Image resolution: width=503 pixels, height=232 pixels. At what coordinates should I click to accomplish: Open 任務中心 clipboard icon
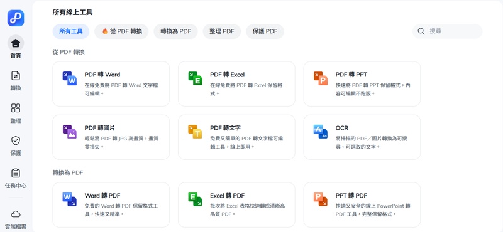pos(16,173)
